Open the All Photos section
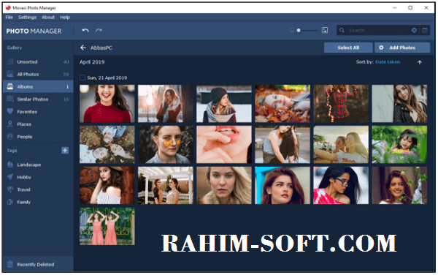The width and height of the screenshot is (438, 275). point(38,74)
